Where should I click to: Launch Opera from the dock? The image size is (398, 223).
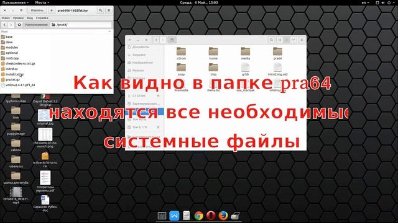[x=211, y=216]
